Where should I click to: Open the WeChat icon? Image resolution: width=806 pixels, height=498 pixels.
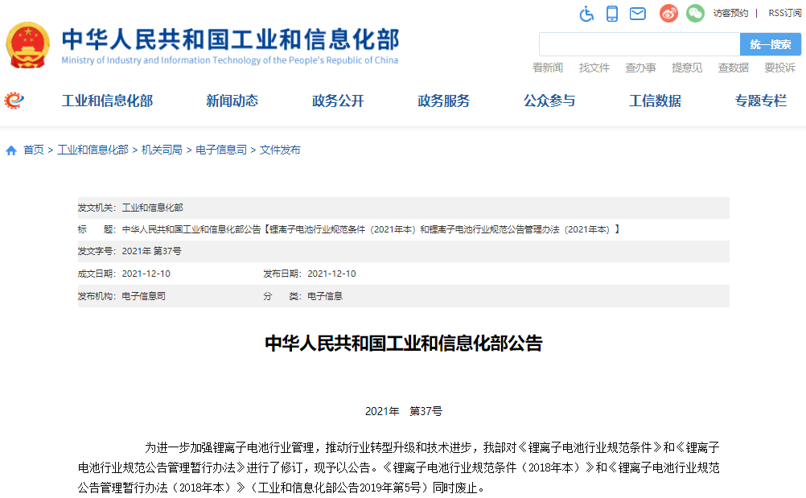click(694, 14)
